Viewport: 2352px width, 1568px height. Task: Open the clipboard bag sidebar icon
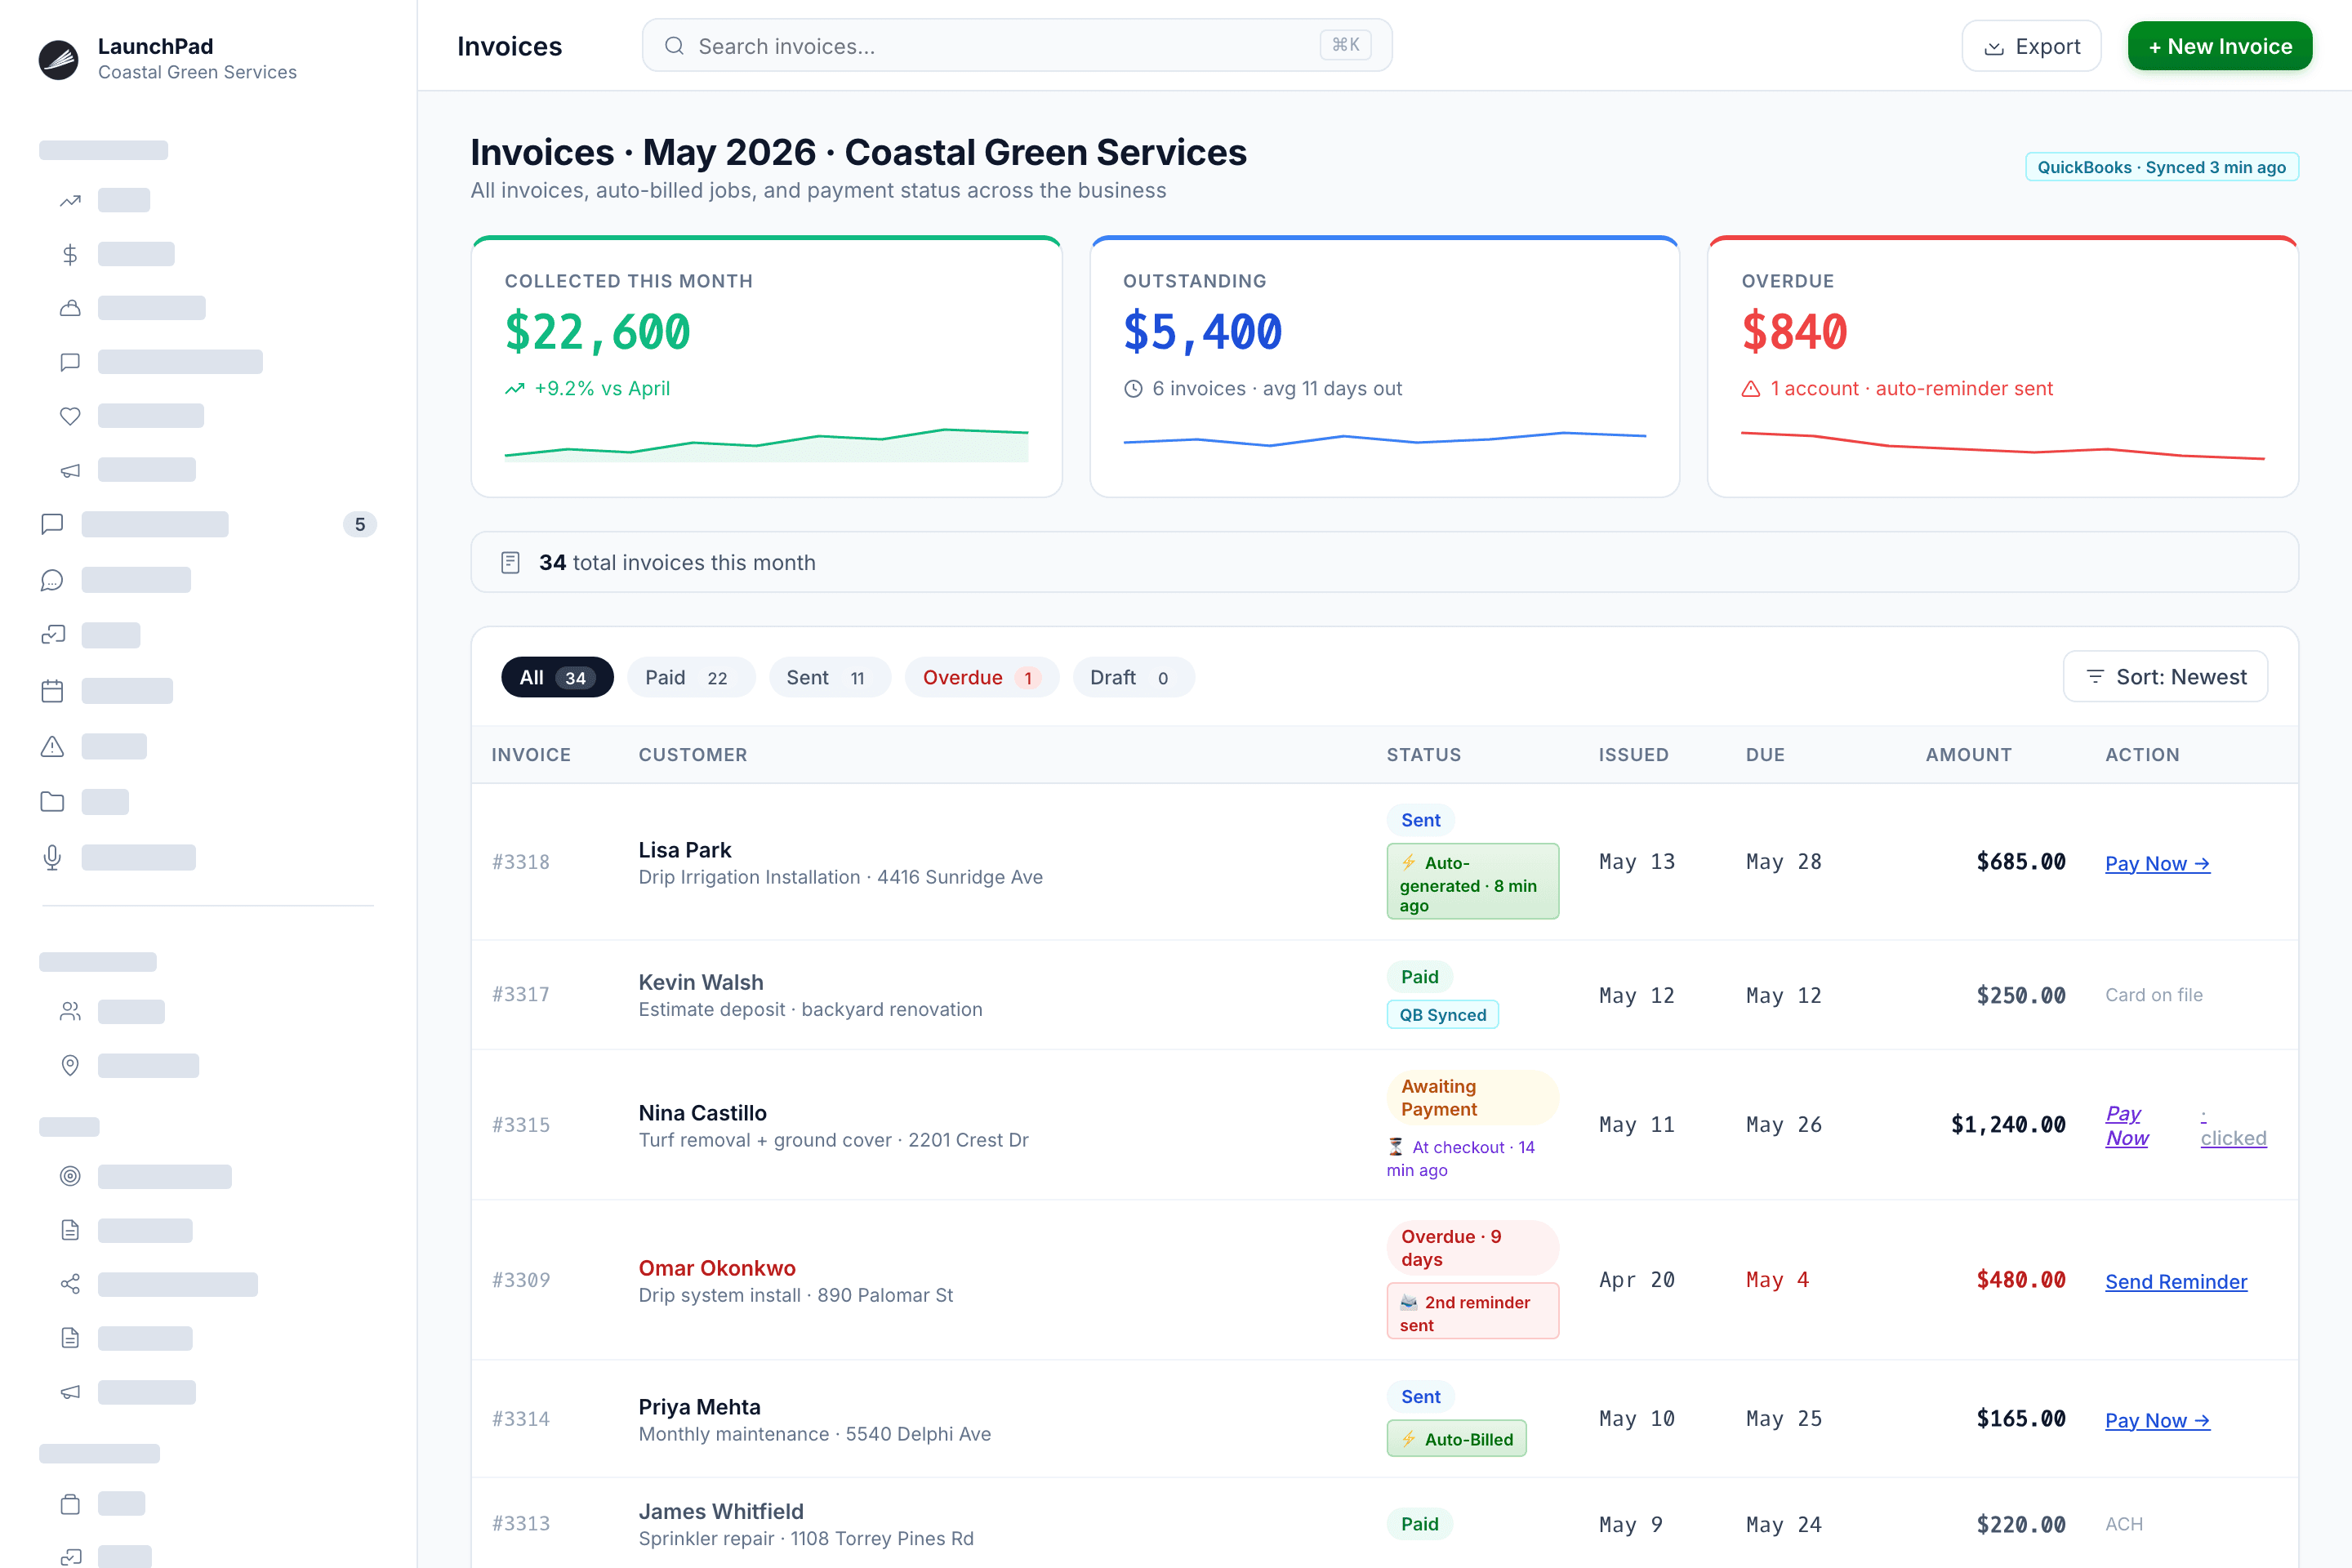point(70,1504)
